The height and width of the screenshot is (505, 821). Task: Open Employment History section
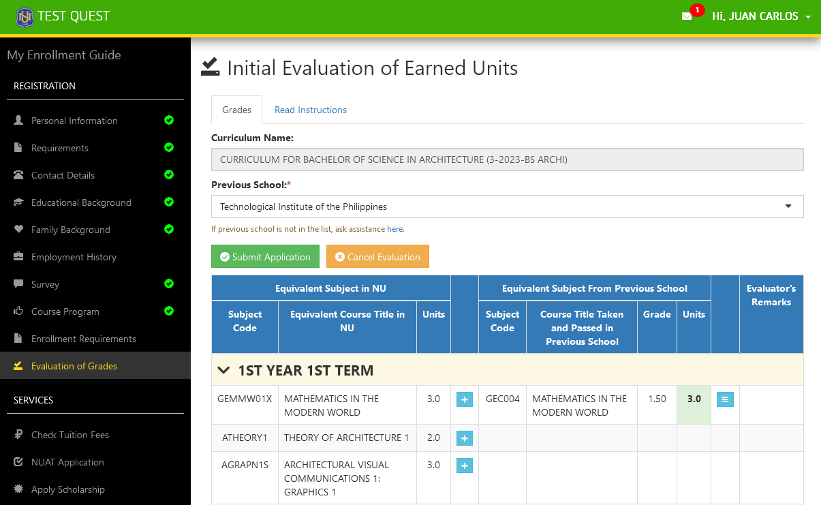pyautogui.click(x=95, y=257)
